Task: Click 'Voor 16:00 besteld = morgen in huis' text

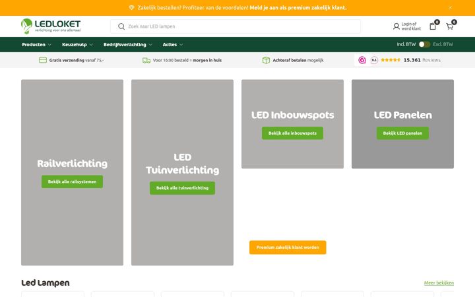Action: tap(187, 60)
